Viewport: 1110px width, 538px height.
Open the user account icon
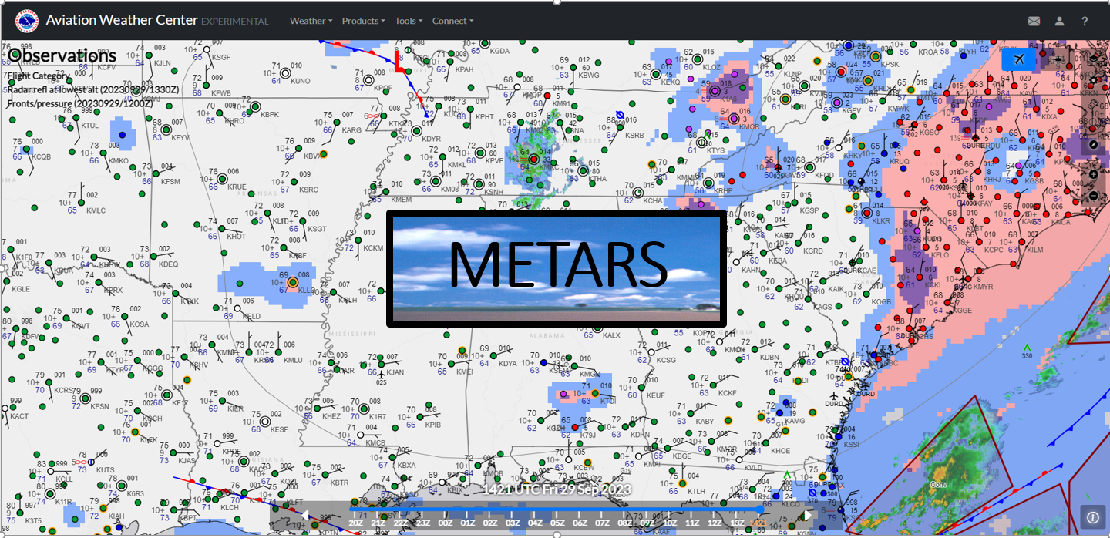(x=1060, y=22)
